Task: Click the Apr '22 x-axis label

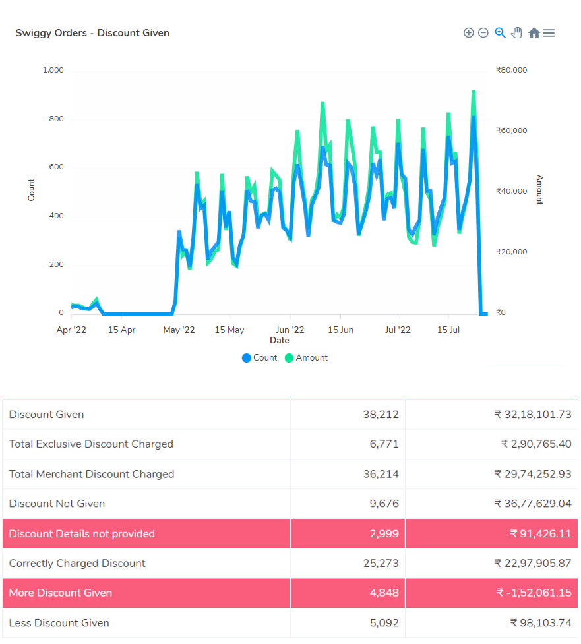Action: [71, 330]
